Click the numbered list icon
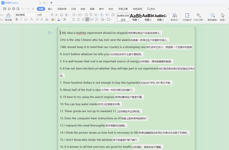This screenshot has height=150, width=229. [x=80, y=15]
